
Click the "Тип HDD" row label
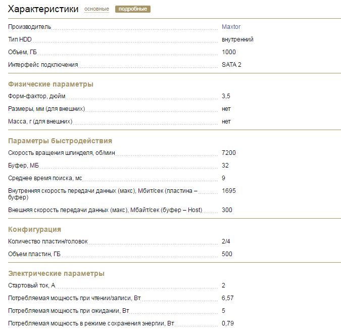tap(20, 39)
